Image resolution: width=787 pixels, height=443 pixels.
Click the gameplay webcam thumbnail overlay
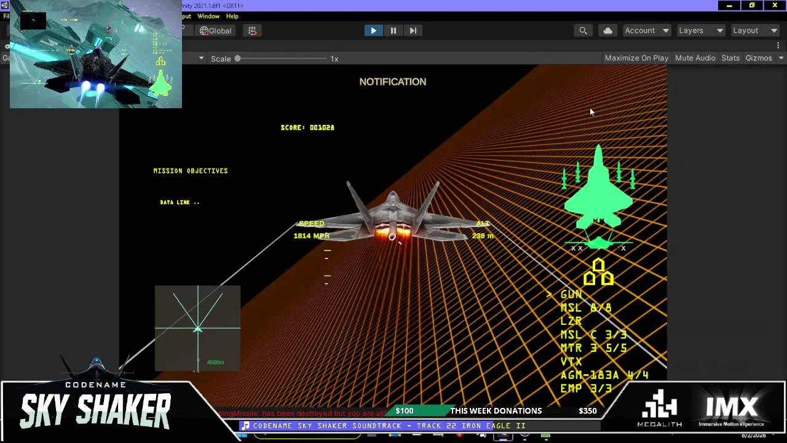click(96, 54)
